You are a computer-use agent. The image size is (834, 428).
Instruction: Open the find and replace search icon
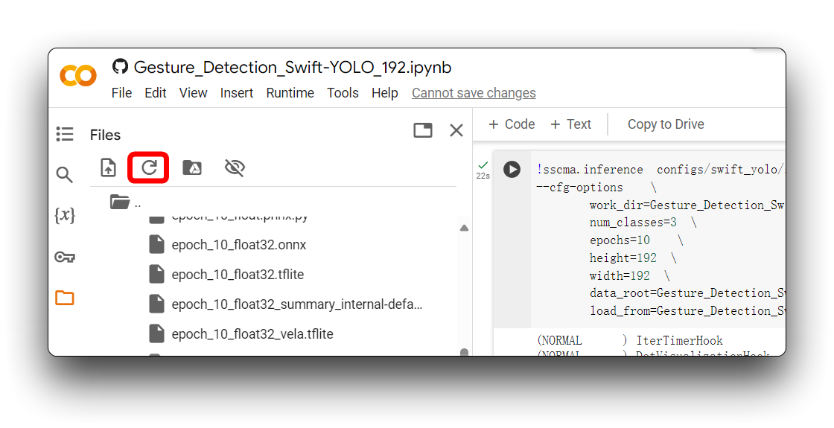tap(64, 174)
